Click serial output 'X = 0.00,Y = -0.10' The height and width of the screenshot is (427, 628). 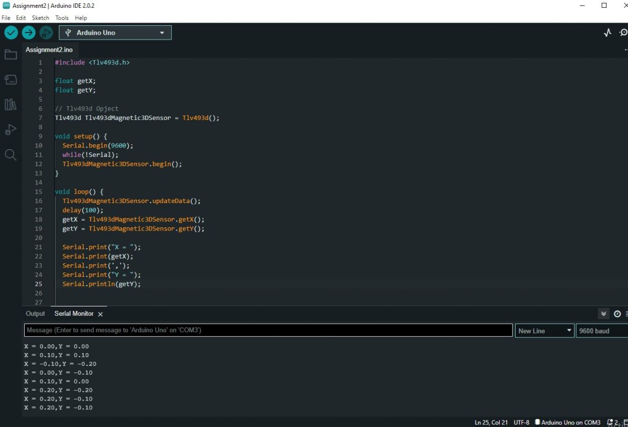click(58, 373)
